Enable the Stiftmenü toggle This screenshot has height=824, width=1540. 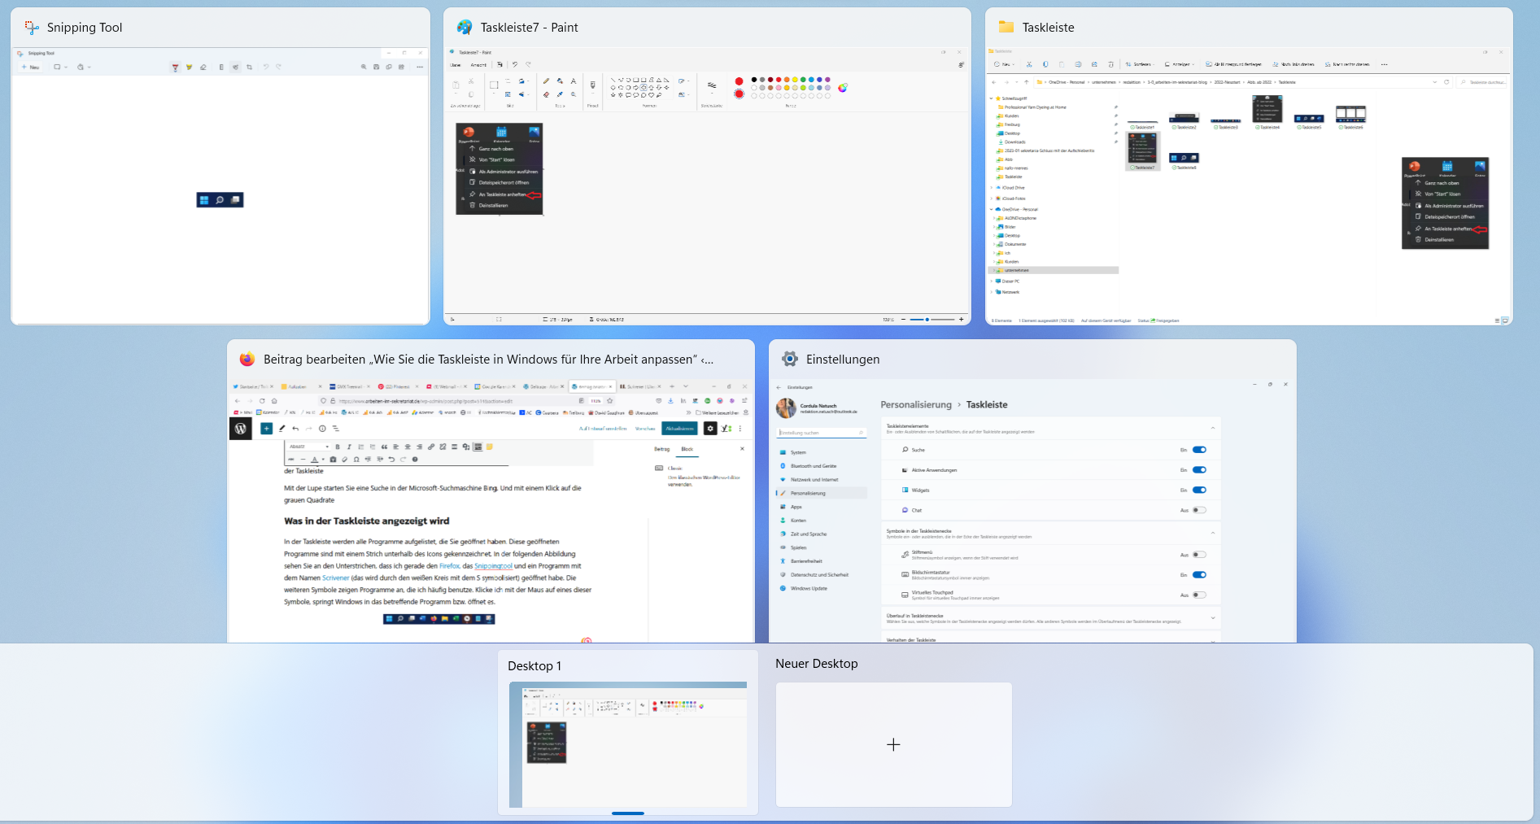coord(1199,555)
